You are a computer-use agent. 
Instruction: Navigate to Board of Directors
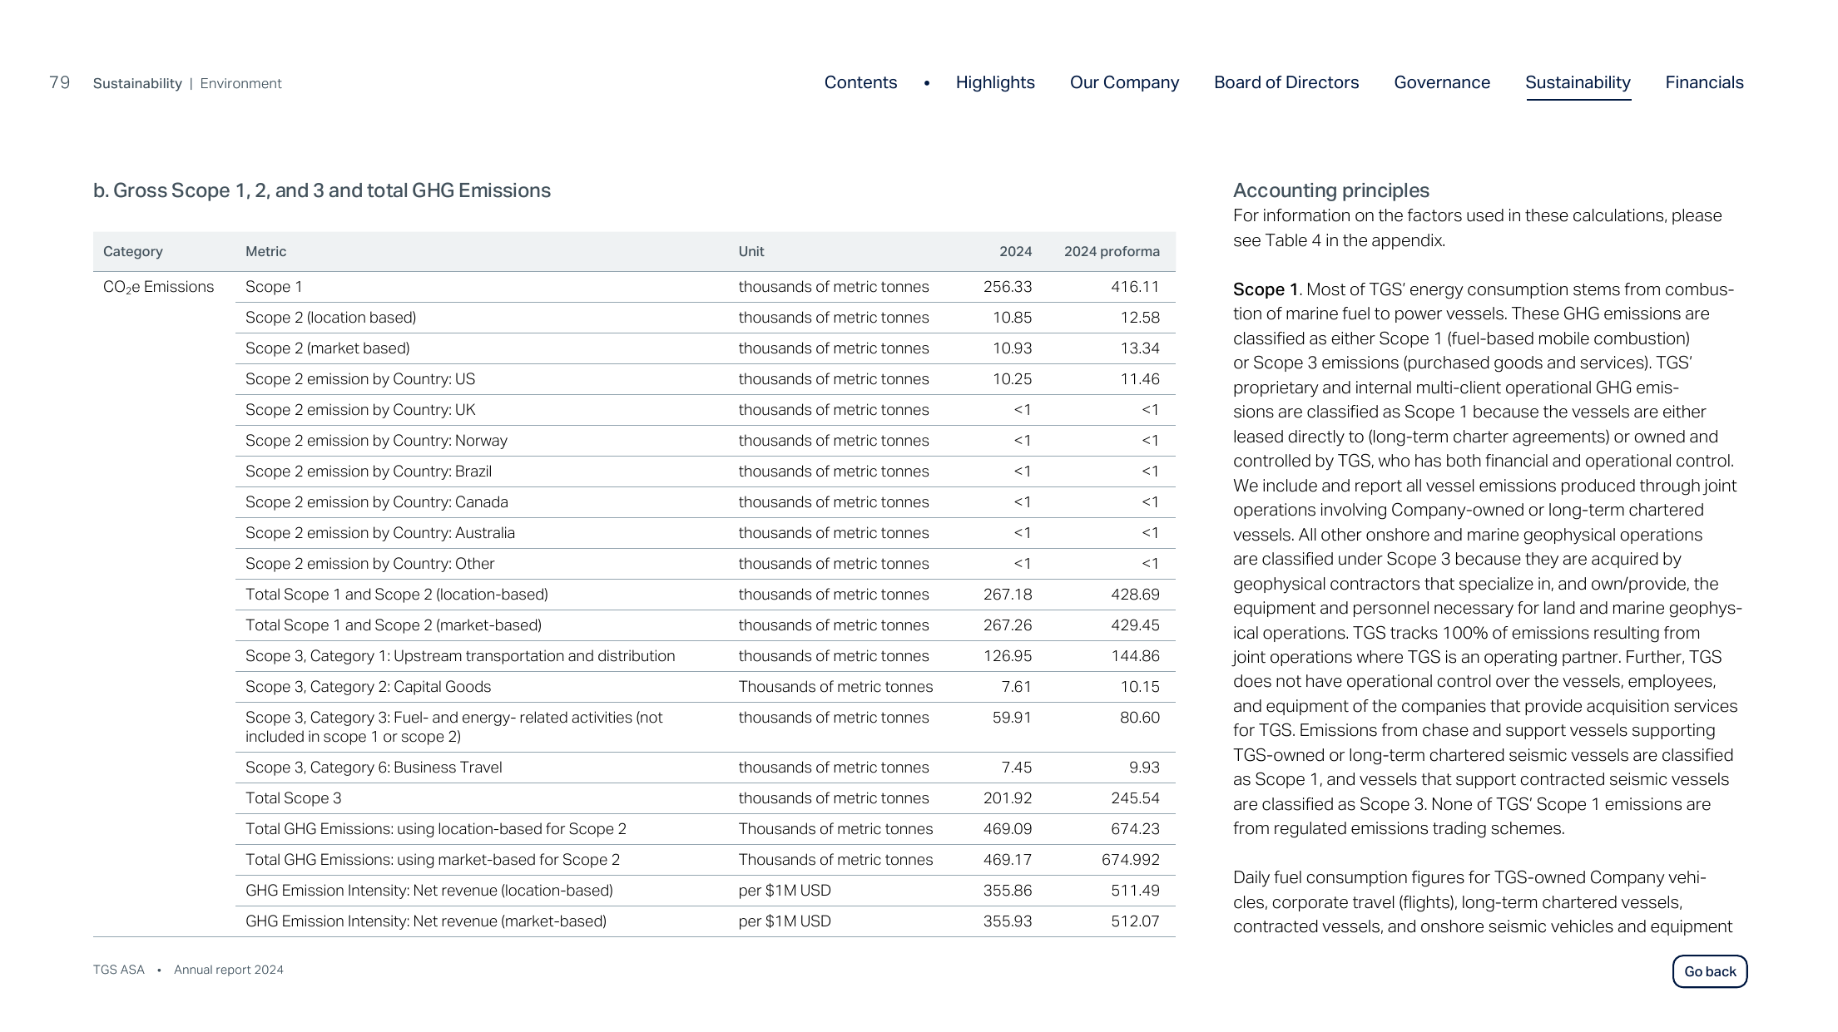(x=1286, y=82)
